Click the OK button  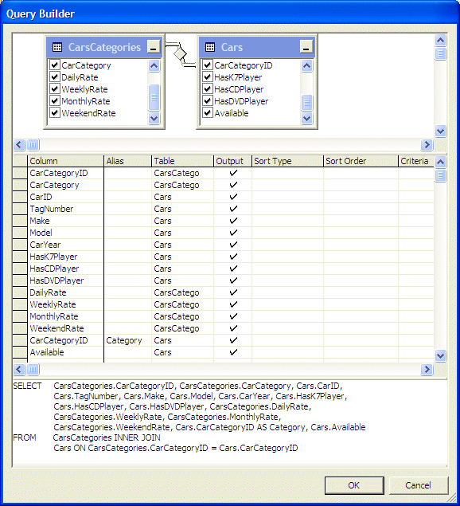(354, 485)
